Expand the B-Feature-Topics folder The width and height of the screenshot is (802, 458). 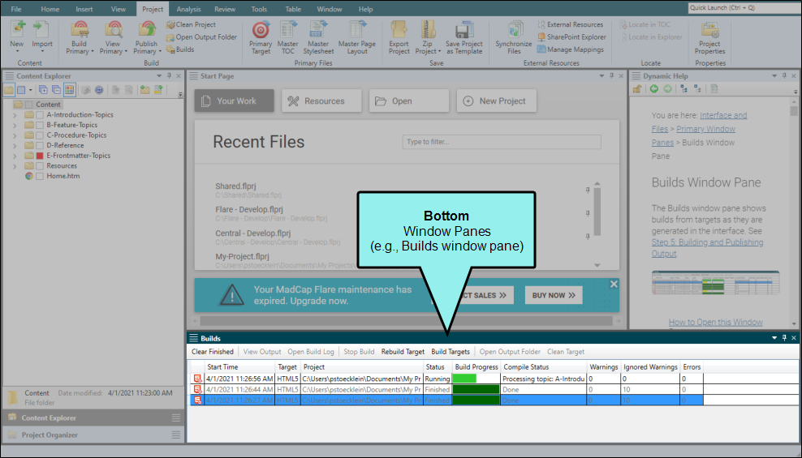(x=15, y=126)
